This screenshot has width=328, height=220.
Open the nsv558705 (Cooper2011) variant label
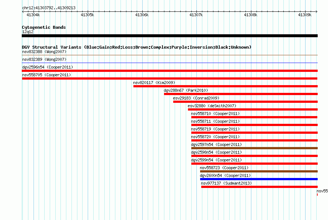(46, 75)
